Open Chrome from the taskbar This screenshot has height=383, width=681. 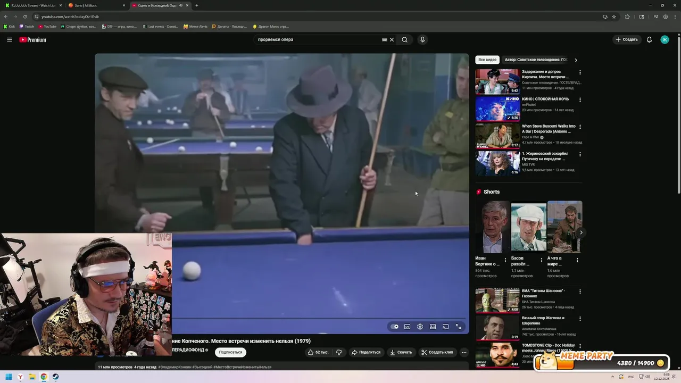point(44,377)
